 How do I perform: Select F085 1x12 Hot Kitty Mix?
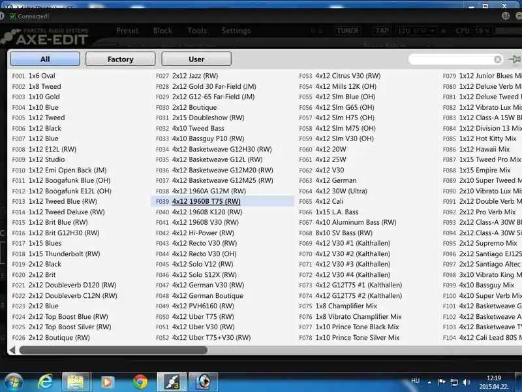(480, 139)
